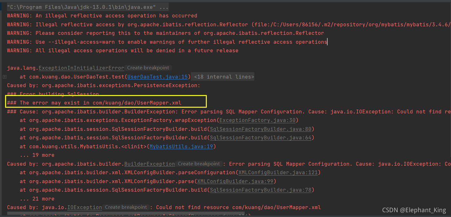The height and width of the screenshot is (217, 451).
Task: Click the java.exe command line at top
Action: pos(88,7)
